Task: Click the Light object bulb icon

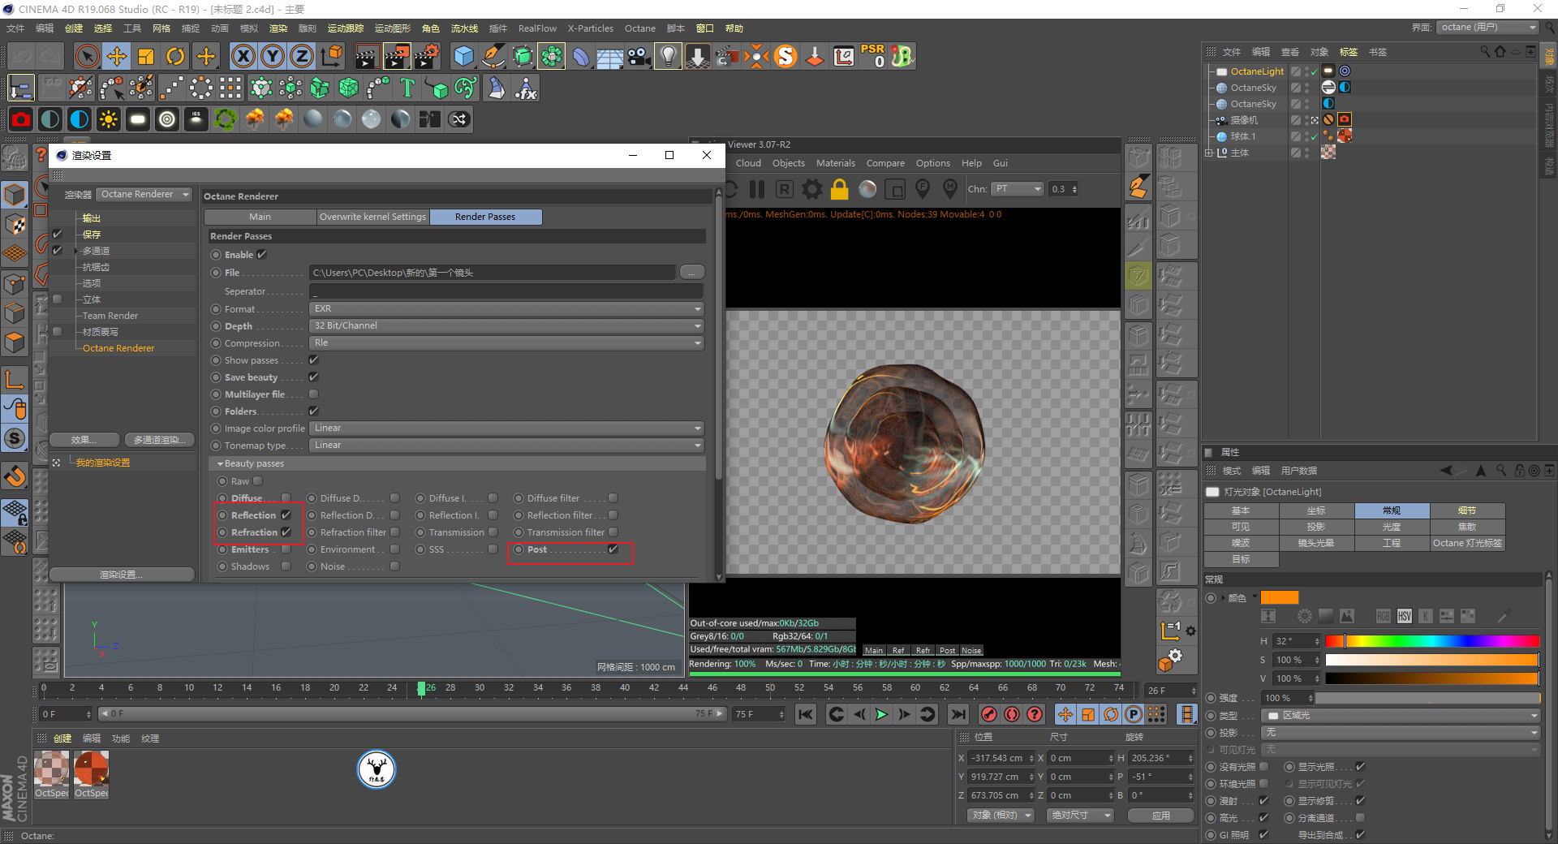Action: (668, 56)
